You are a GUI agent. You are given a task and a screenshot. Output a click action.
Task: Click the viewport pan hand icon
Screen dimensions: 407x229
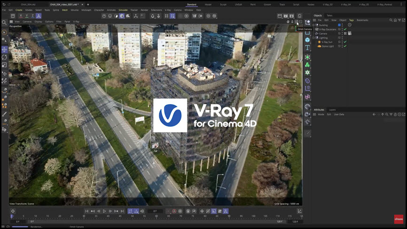point(288,22)
